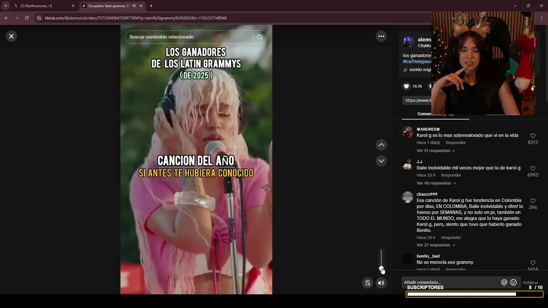
Task: View site information icon in address bar
Action: pos(39,18)
